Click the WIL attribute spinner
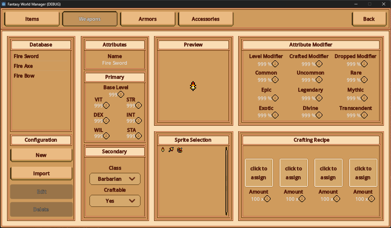The image size is (391, 228). [106, 136]
